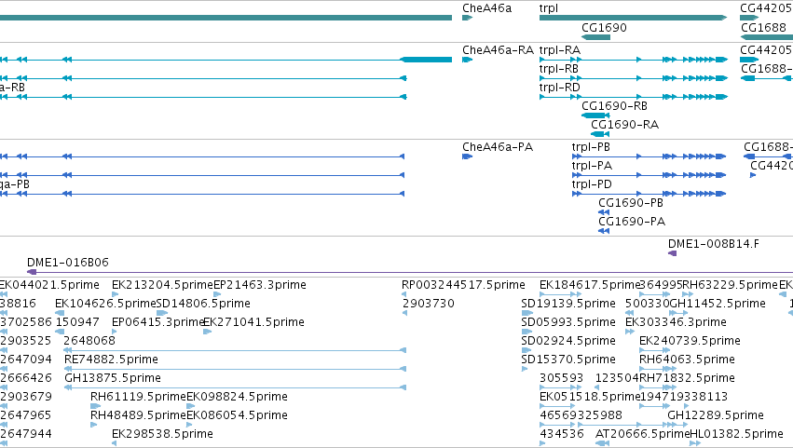793x448 pixels.
Task: Select the GH13875.5prime EST label
Action: (113, 378)
